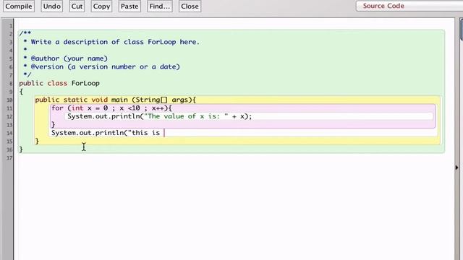Click closing brace on line 13
Screen dimensions: 463x260
(x=53, y=125)
